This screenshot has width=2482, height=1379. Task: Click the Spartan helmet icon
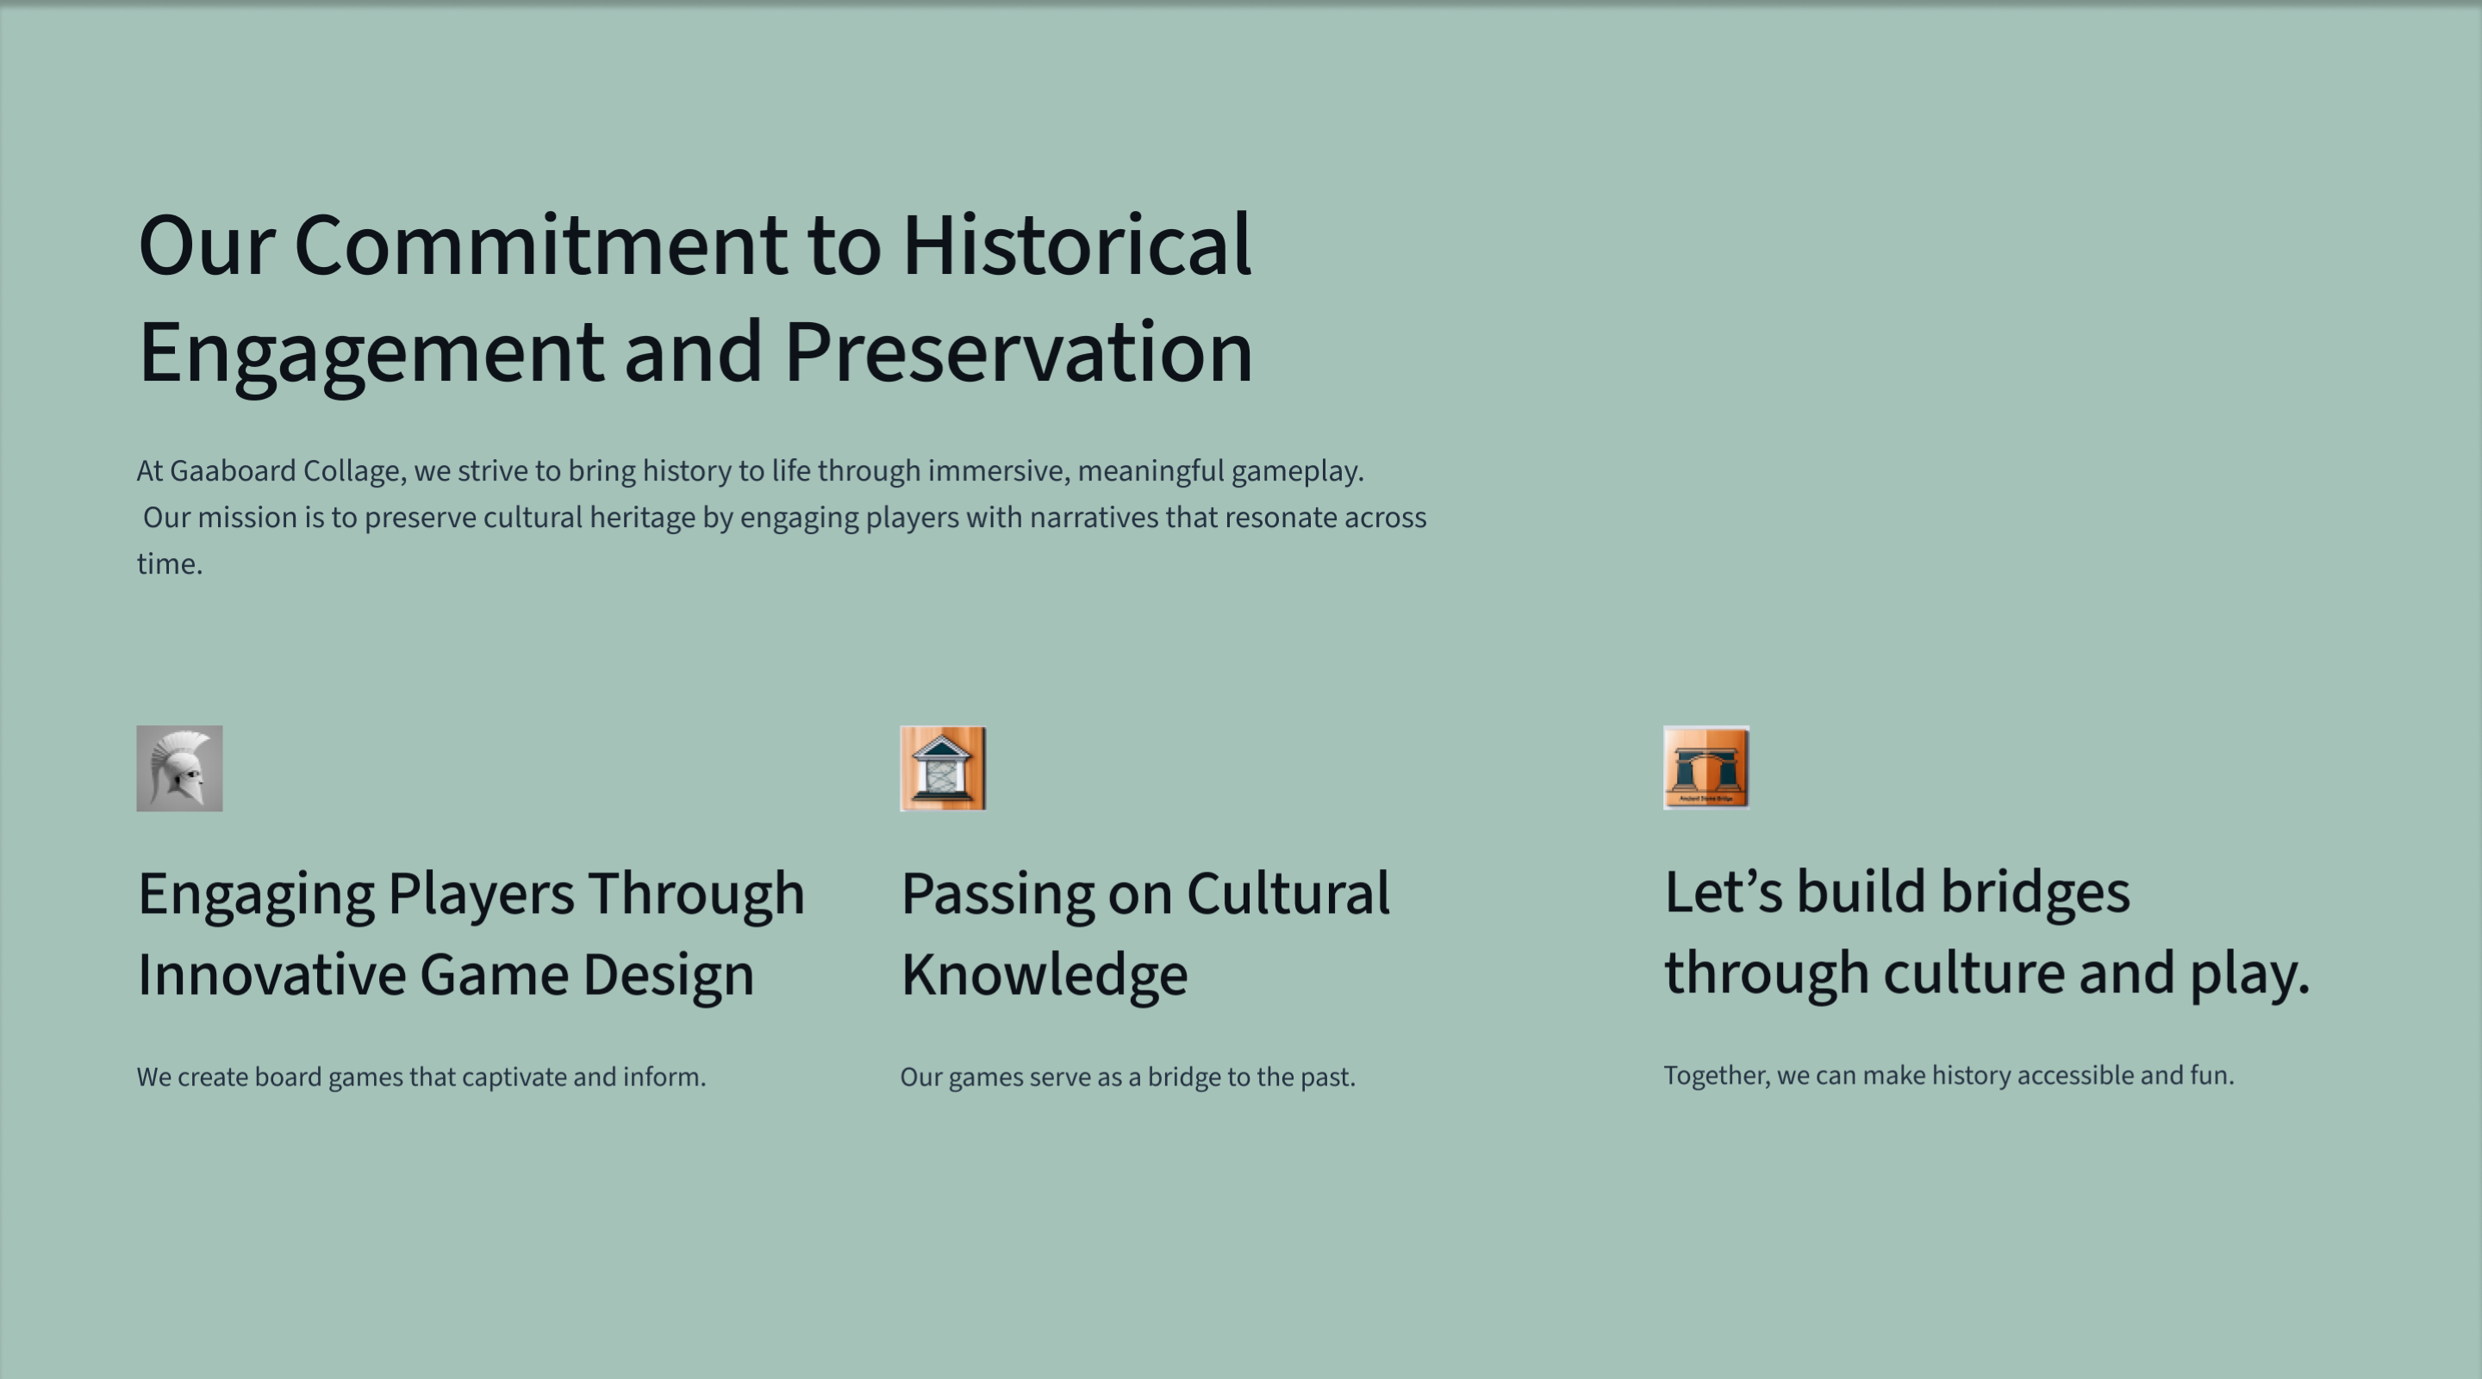179,768
